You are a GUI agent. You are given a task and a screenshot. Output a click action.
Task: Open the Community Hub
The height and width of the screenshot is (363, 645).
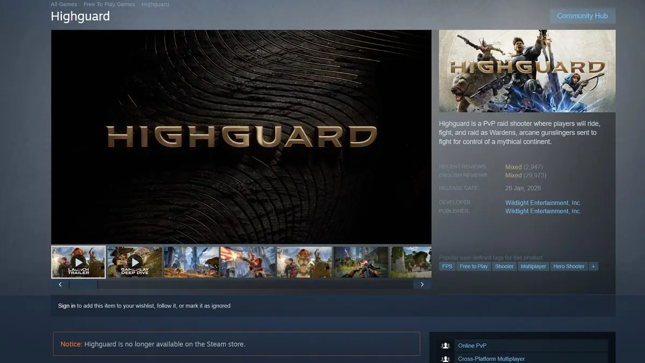(582, 16)
